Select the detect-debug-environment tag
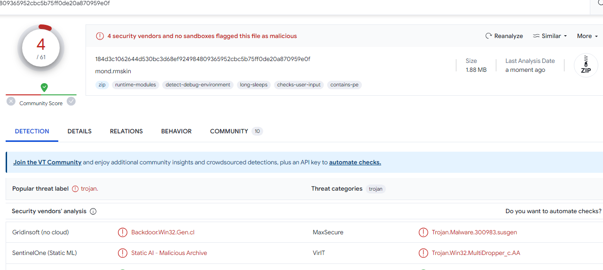 pos(198,85)
